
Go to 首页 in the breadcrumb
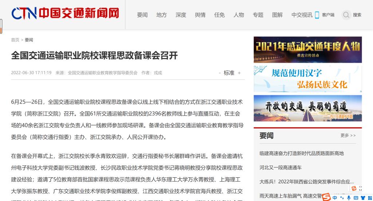(15, 40)
